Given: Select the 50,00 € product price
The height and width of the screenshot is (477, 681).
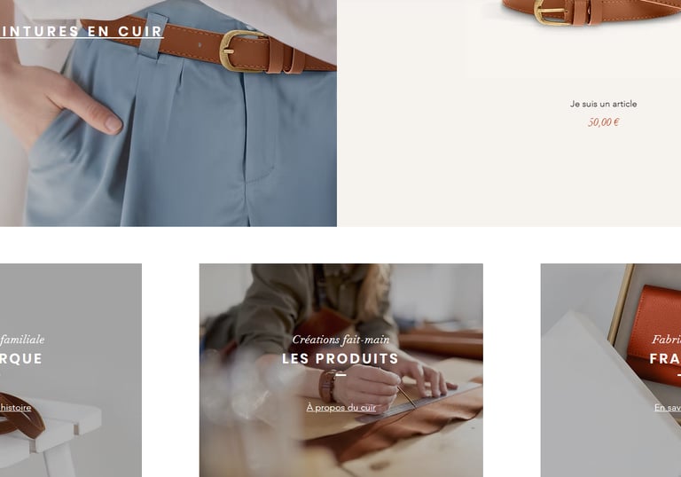Looking at the screenshot, I should click(603, 122).
